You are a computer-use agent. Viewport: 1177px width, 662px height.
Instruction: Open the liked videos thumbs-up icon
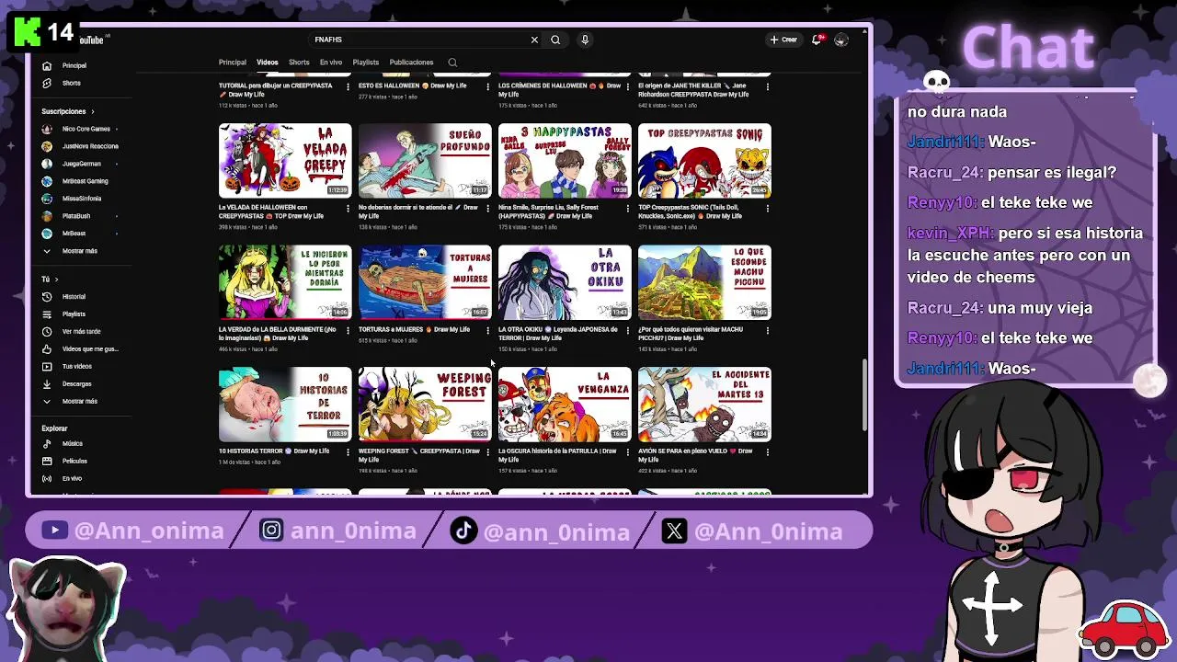pyautogui.click(x=47, y=349)
